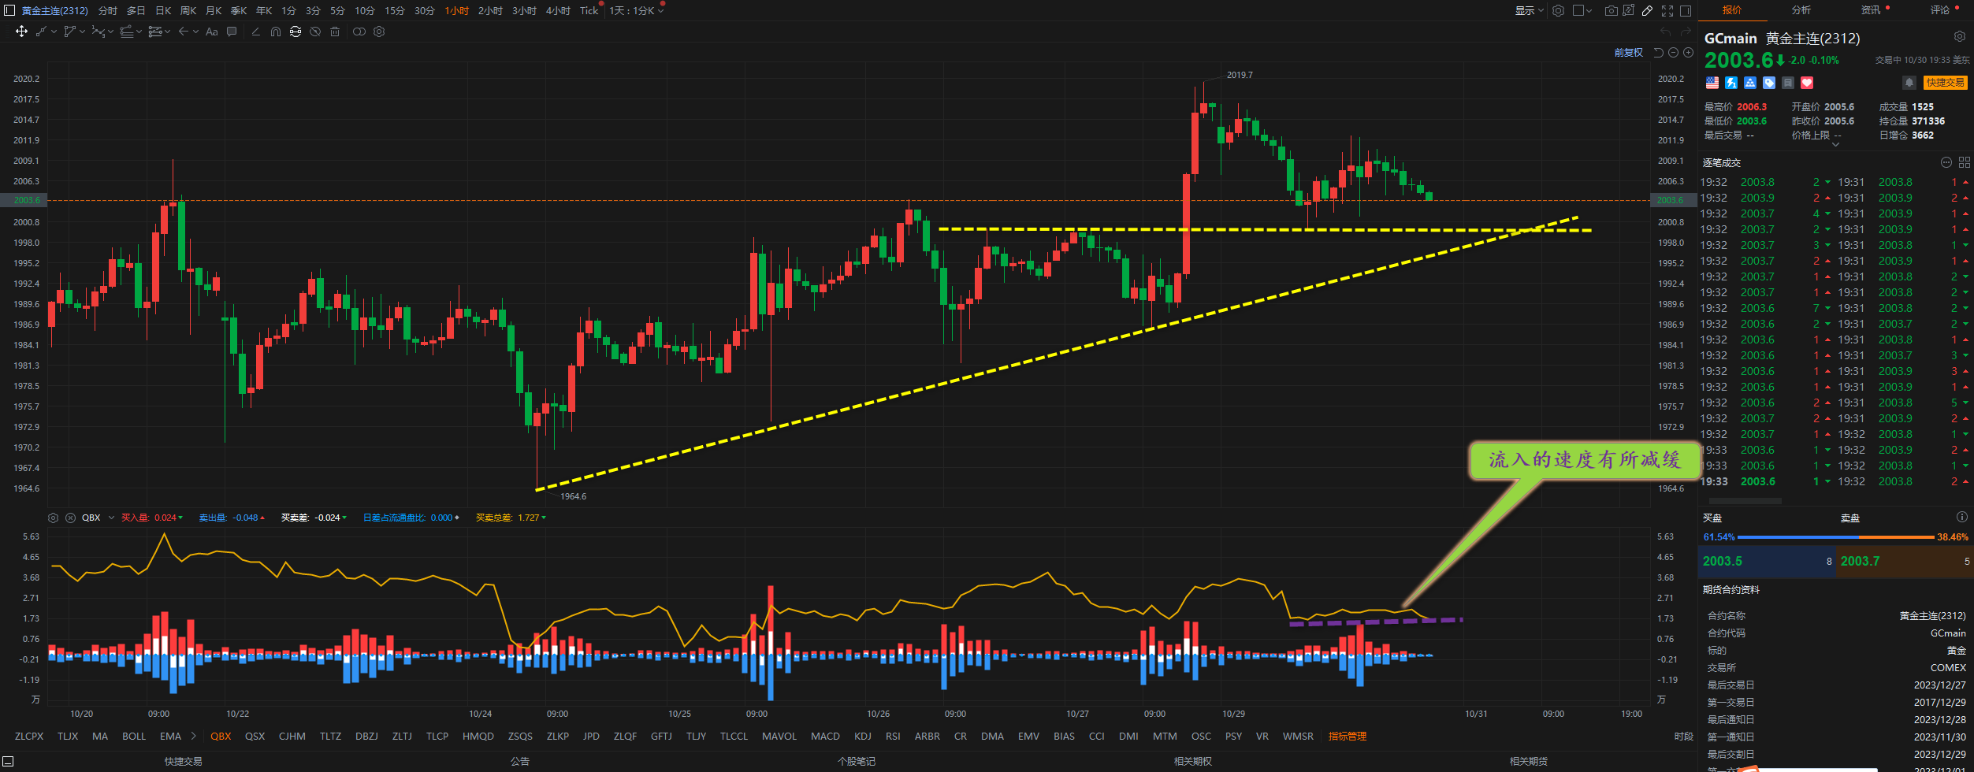
Task: Click the 时段 session selector
Action: click(1684, 736)
